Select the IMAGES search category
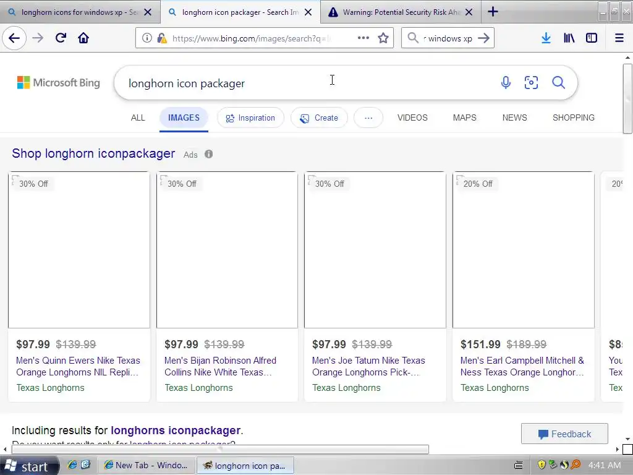Viewport: 633px width, 475px height. 184,118
